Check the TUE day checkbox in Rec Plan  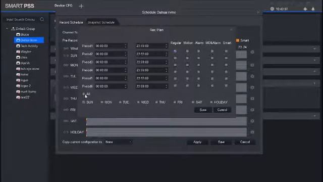point(120,102)
